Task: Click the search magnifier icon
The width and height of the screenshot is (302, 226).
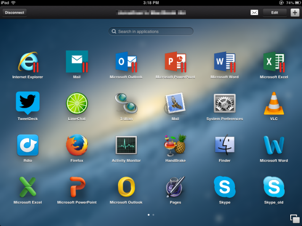Action: (x=114, y=32)
